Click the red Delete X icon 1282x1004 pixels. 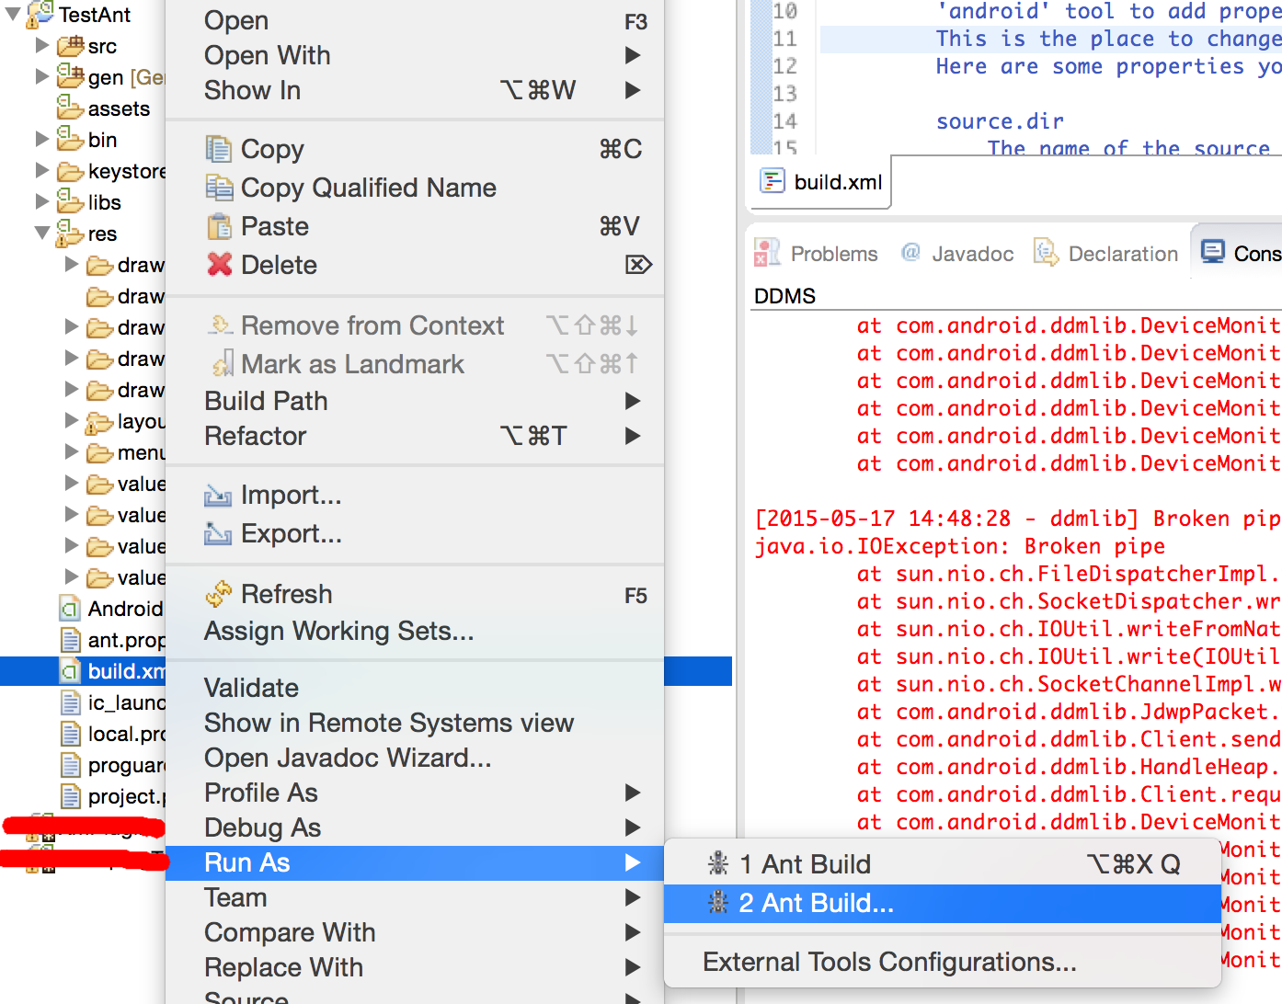click(x=219, y=265)
